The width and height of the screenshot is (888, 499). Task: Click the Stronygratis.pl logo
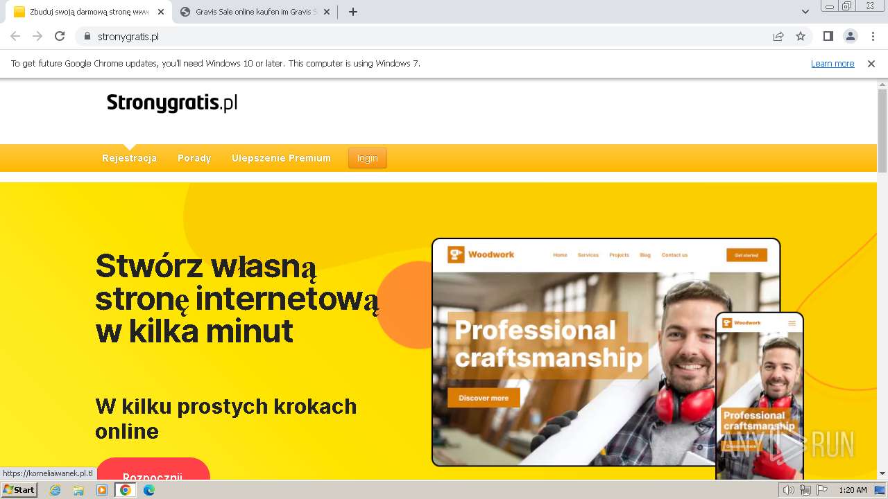click(x=172, y=103)
